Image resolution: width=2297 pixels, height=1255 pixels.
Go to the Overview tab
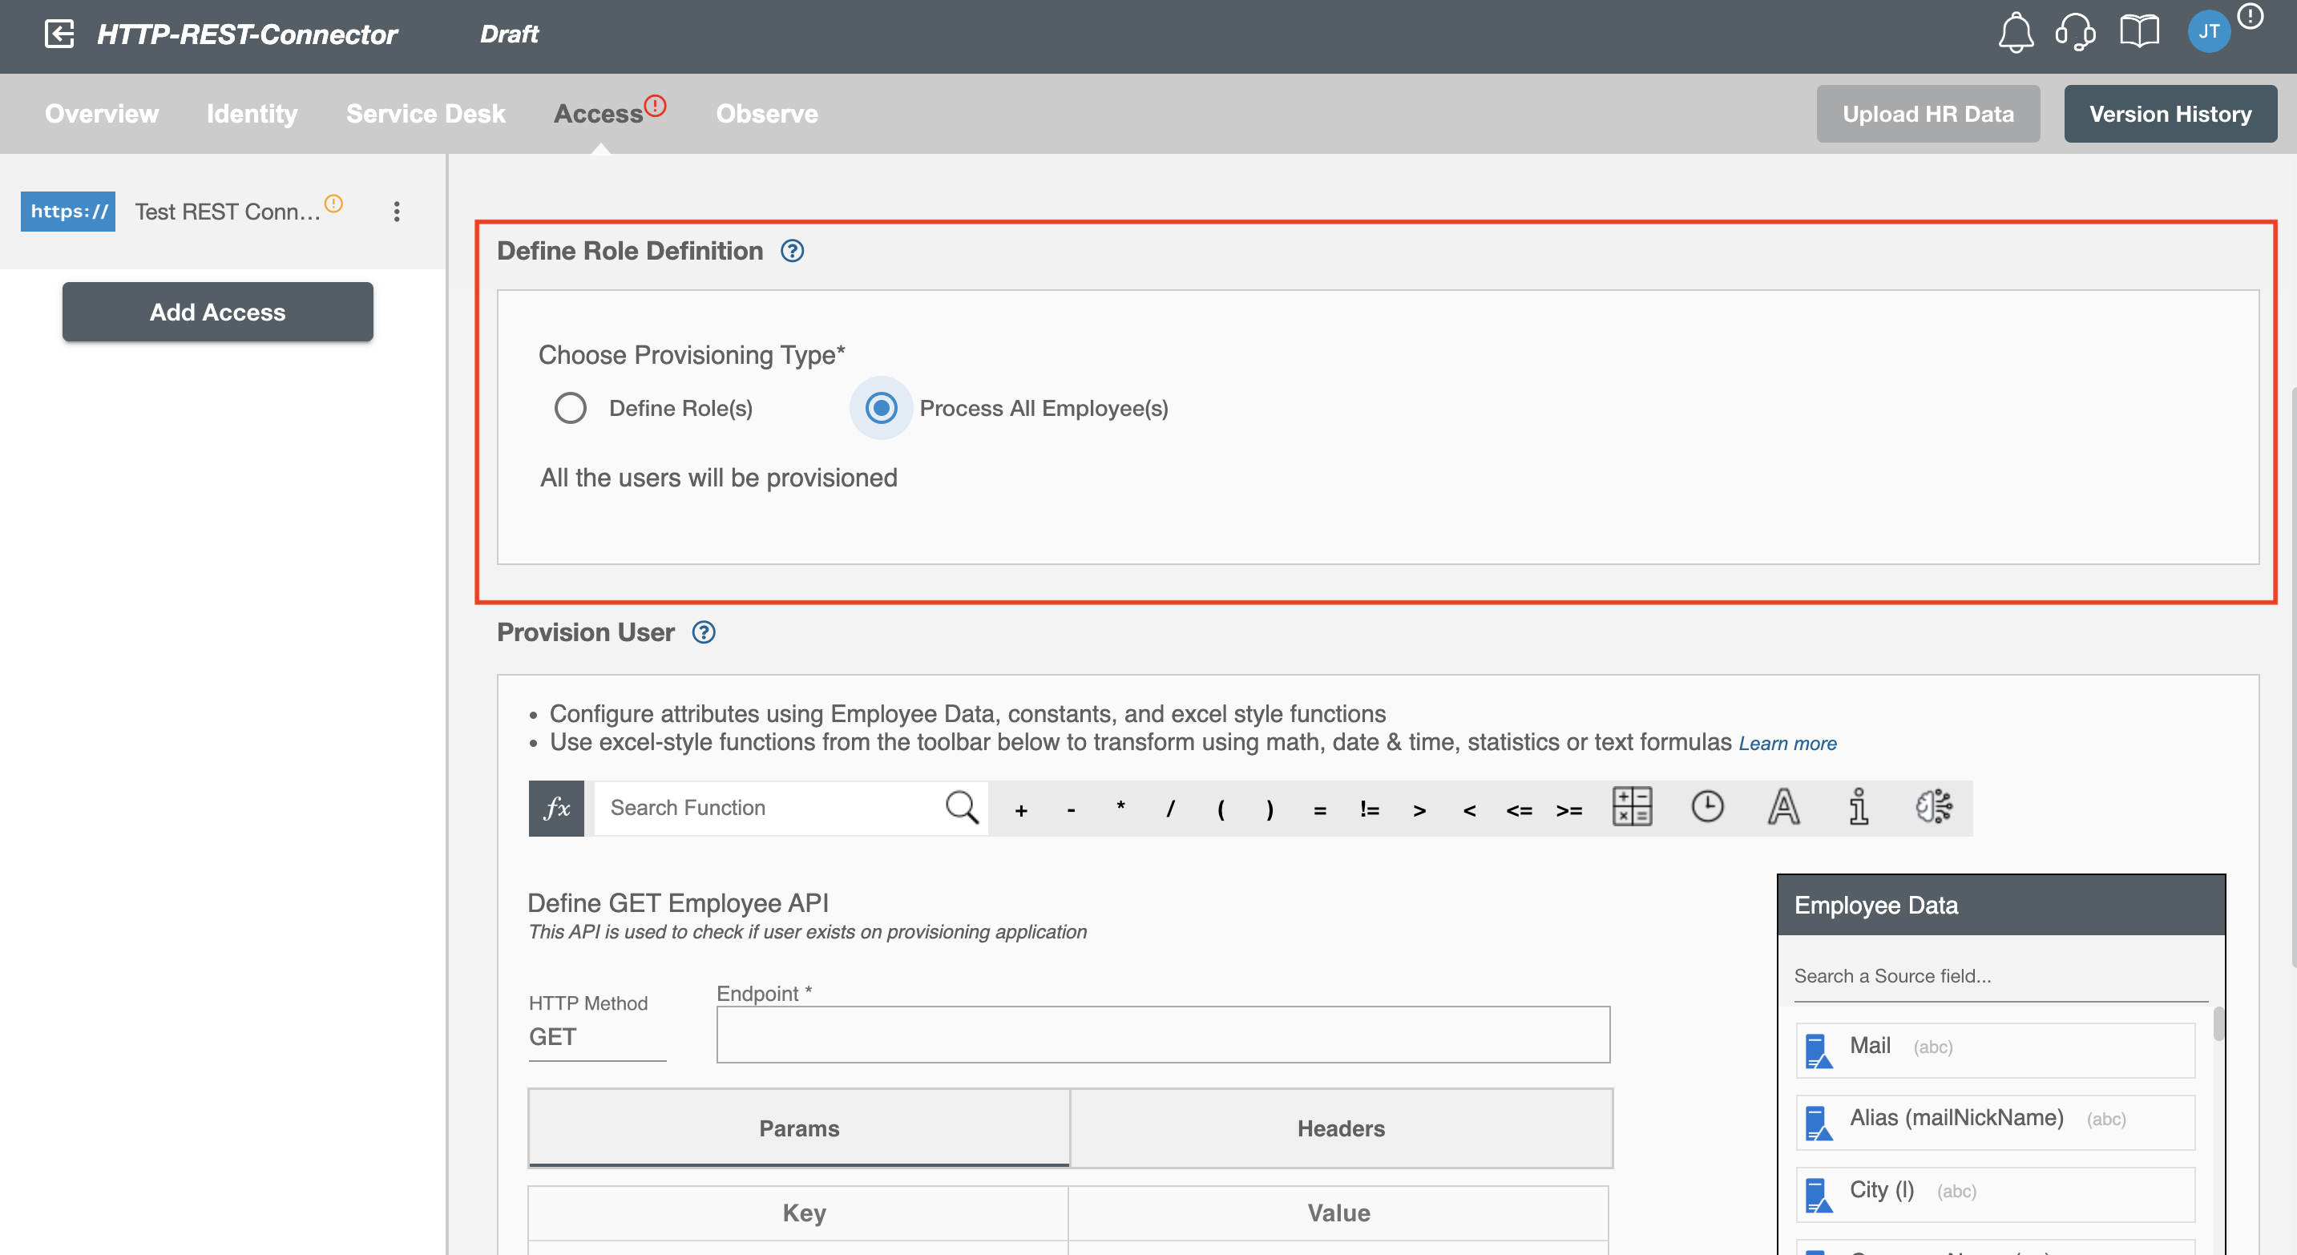[102, 114]
